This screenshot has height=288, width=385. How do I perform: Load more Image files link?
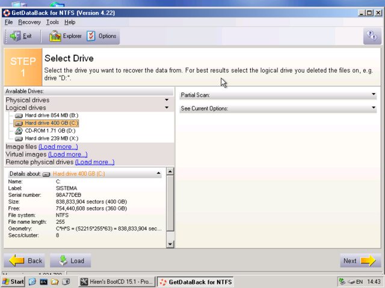pyautogui.click(x=58, y=146)
